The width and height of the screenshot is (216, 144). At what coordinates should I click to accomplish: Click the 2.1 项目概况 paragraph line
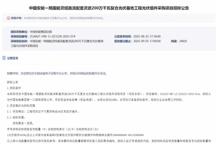pos(43,112)
